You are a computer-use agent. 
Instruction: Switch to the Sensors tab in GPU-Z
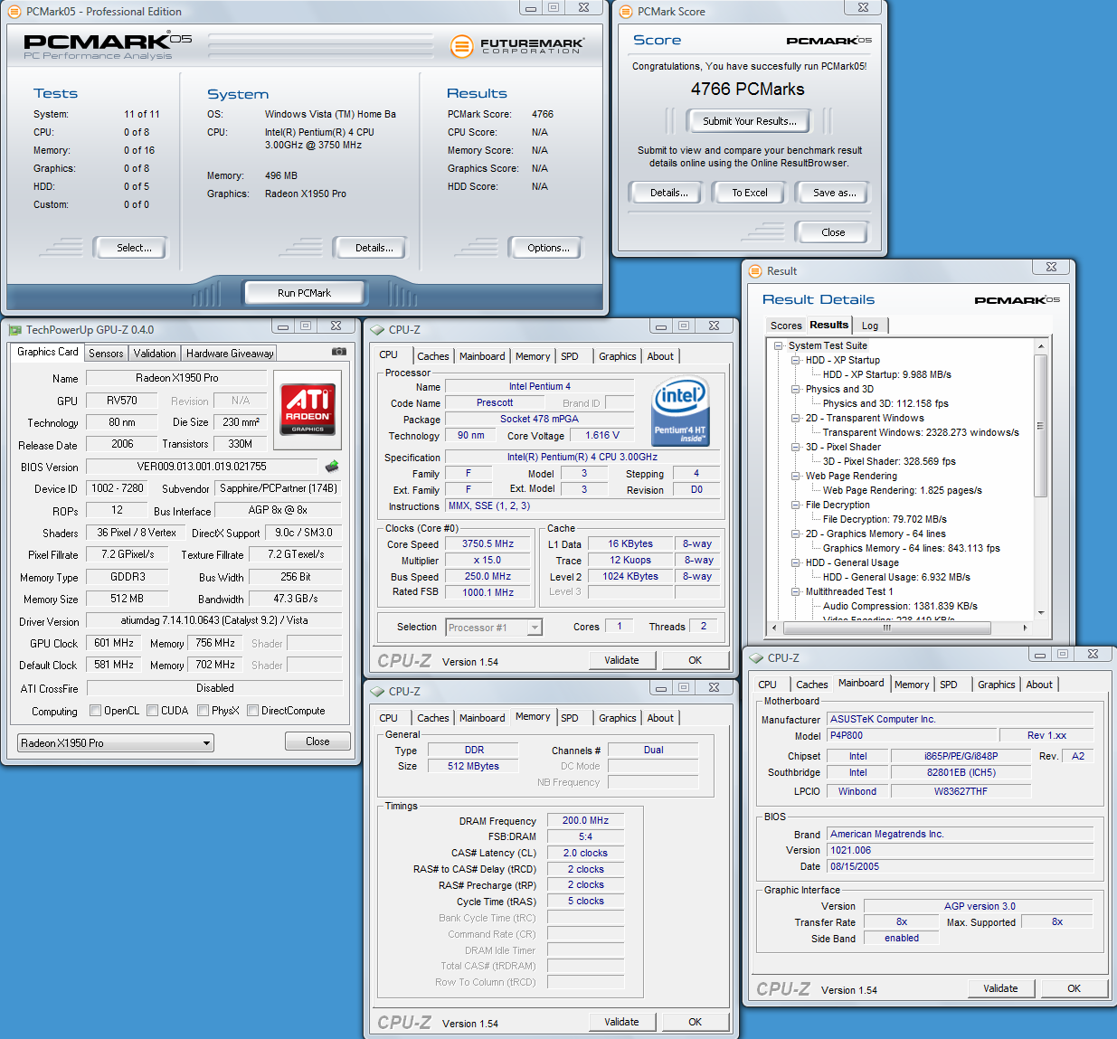point(106,354)
